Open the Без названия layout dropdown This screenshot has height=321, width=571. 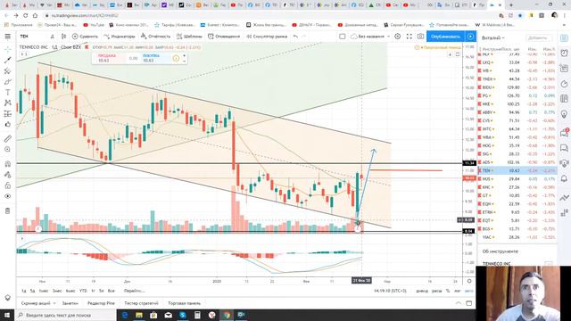370,37
